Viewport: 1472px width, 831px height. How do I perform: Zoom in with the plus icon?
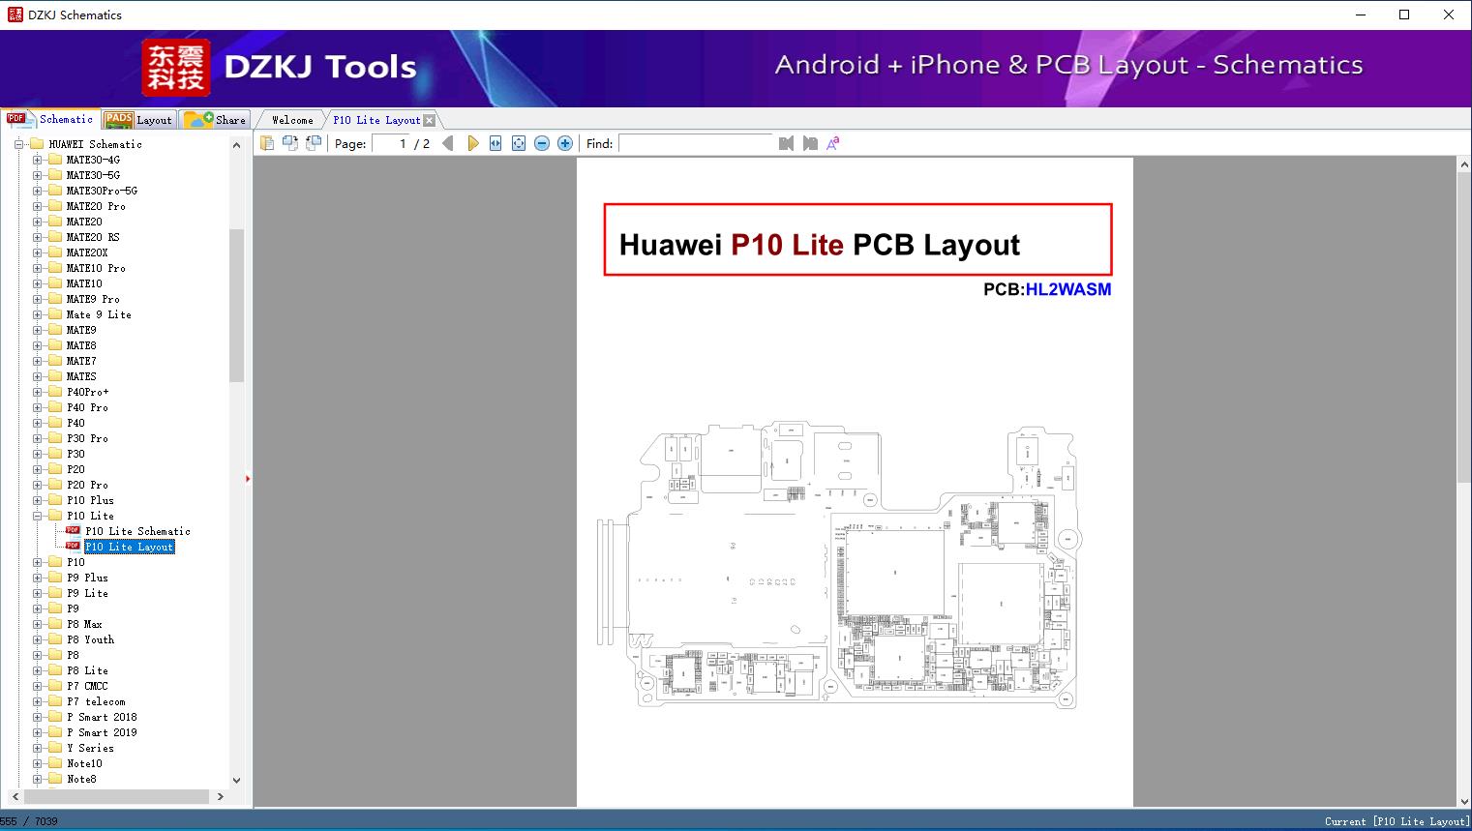565,143
